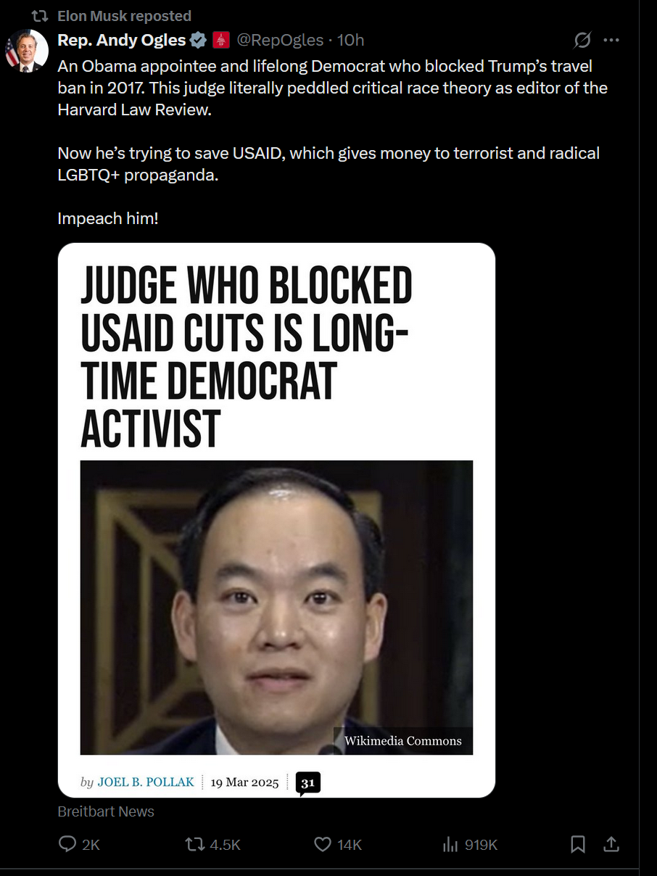
Task: Click the red Capitol affiliation badge
Action: coord(221,40)
